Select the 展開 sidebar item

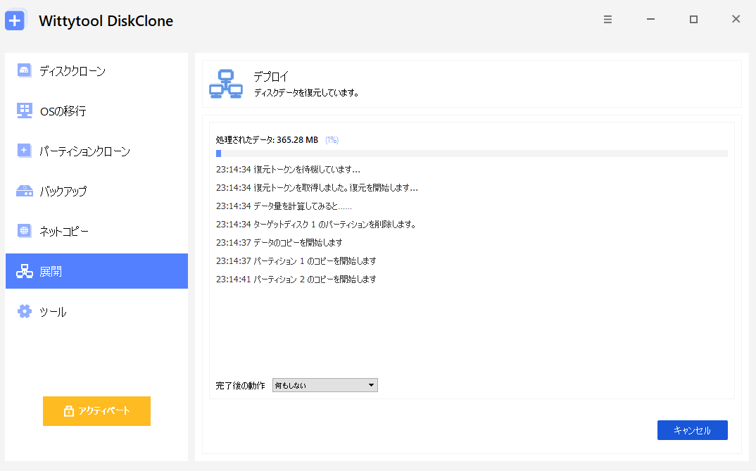(x=96, y=271)
